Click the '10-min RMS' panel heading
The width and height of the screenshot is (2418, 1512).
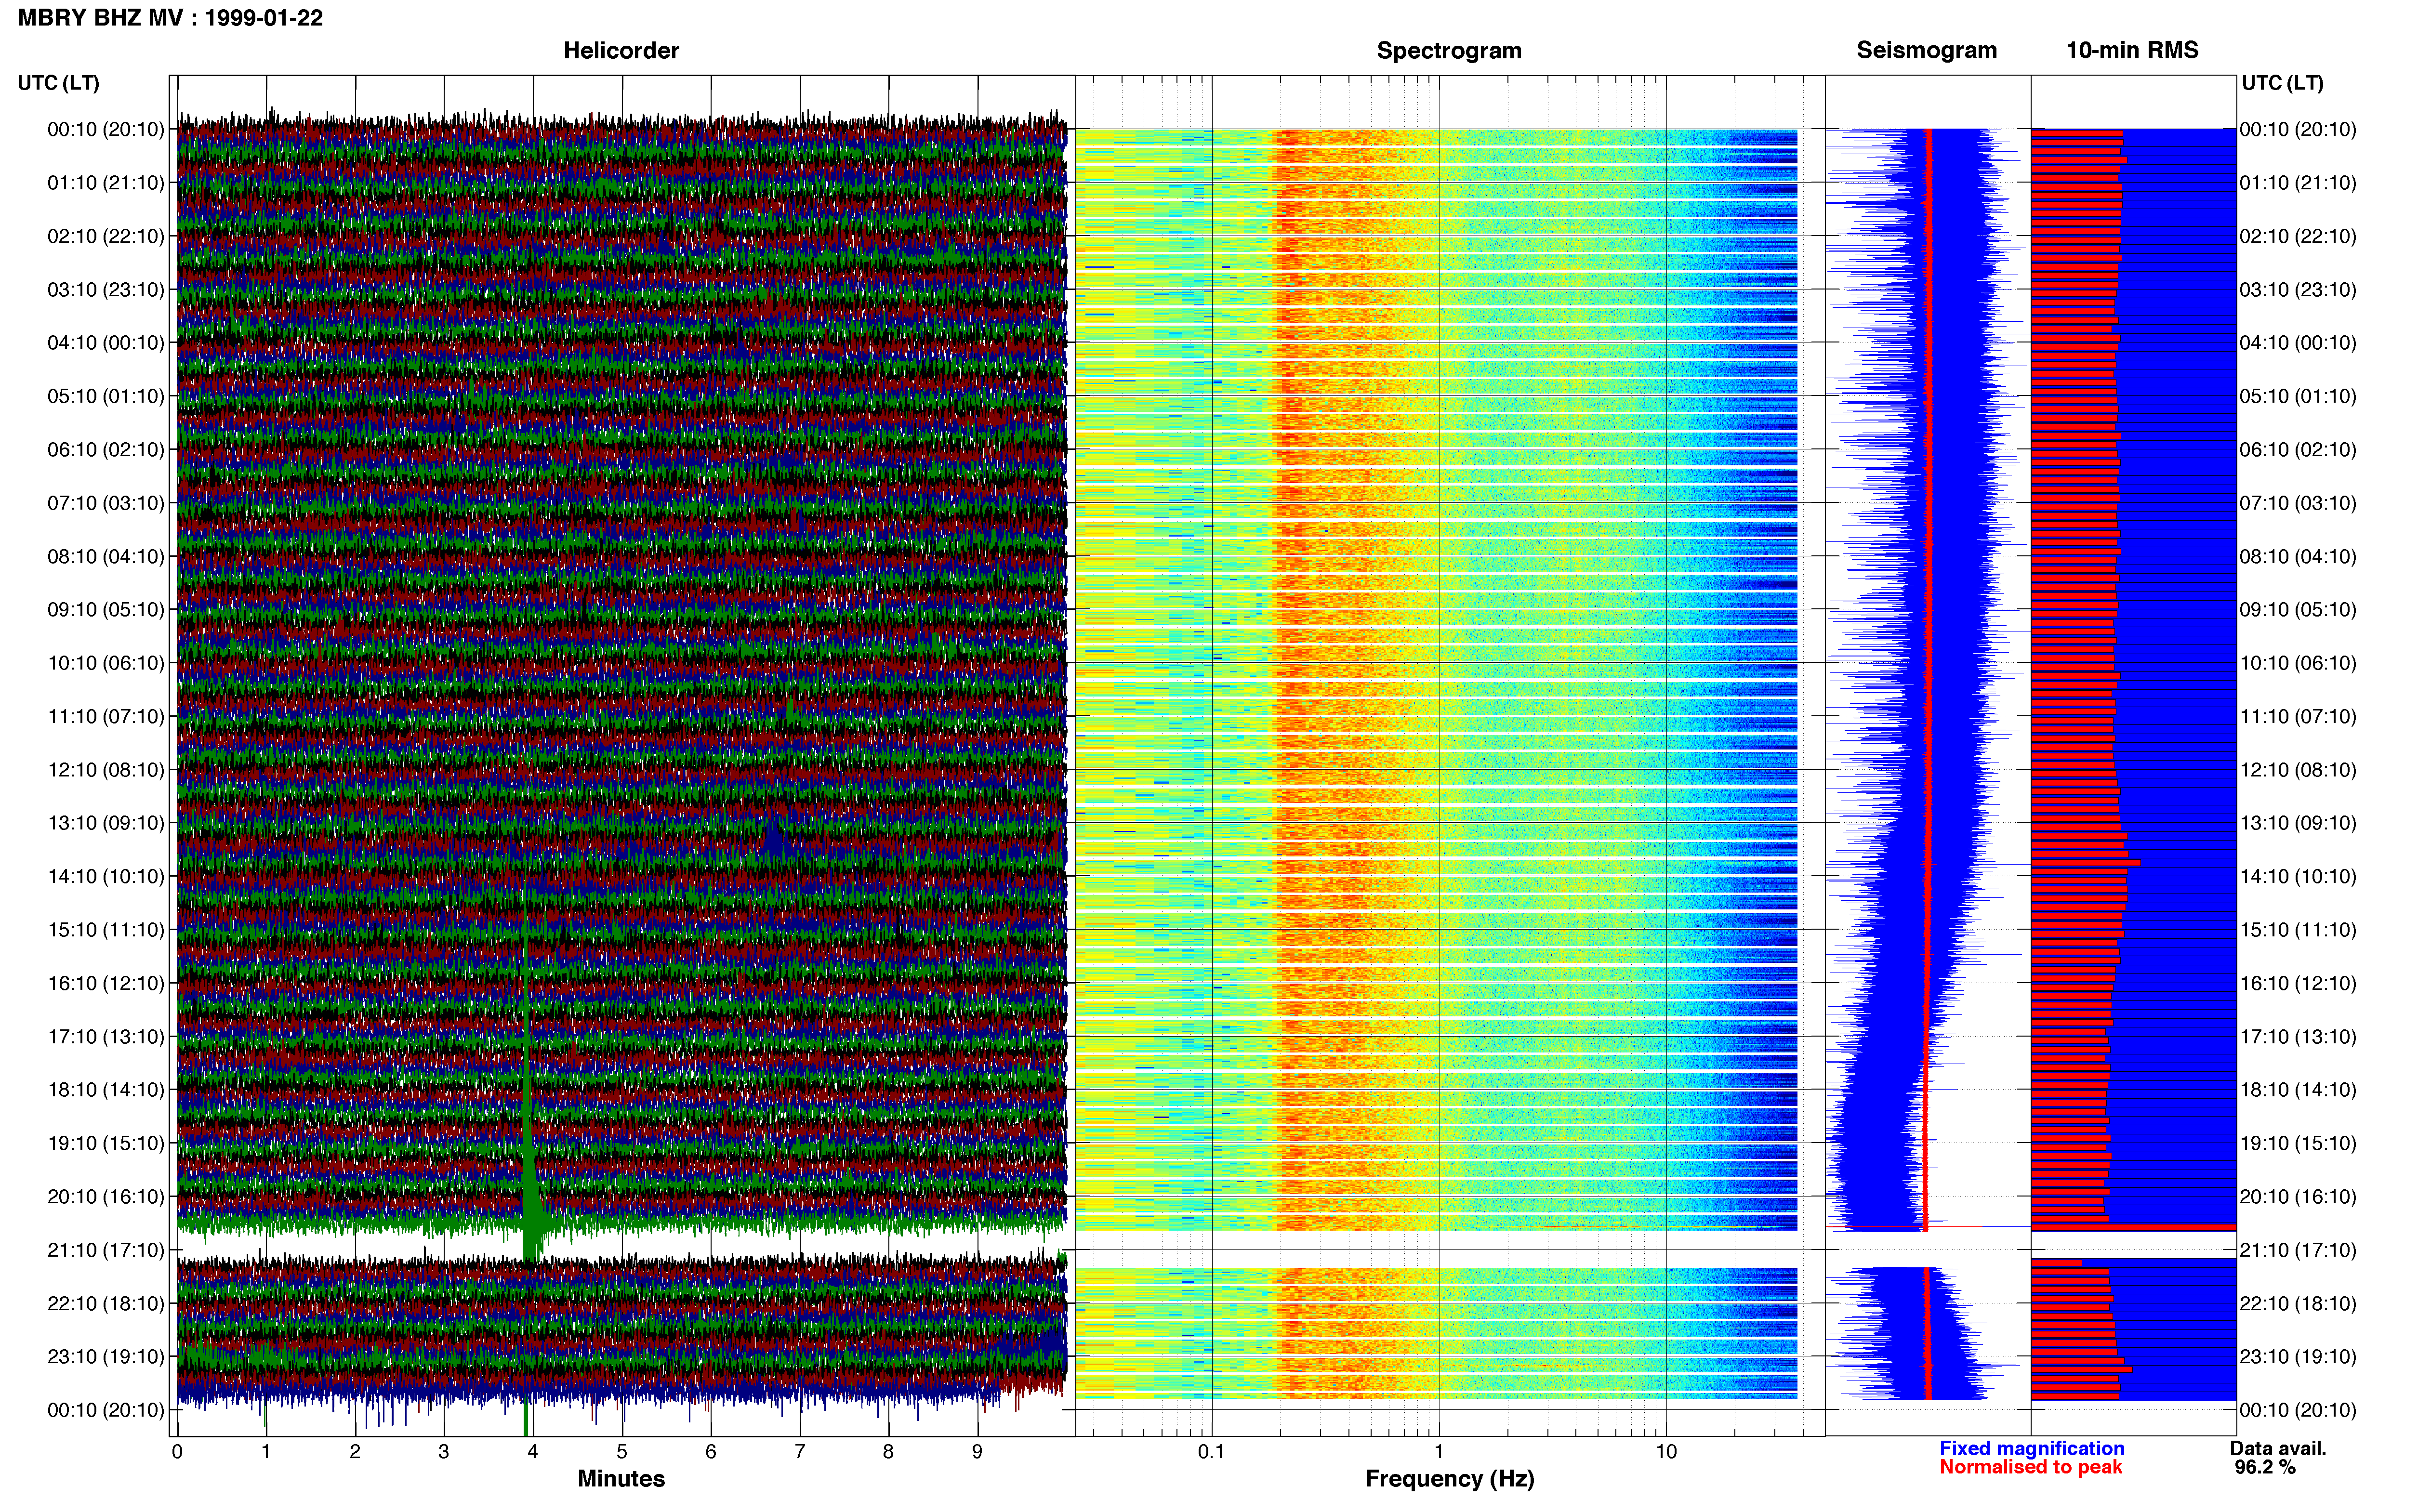click(x=2132, y=50)
